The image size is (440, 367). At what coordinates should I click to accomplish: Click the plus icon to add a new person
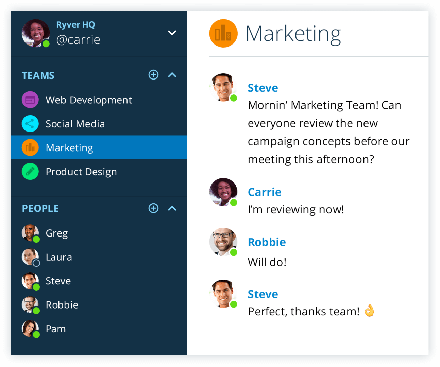pos(153,208)
